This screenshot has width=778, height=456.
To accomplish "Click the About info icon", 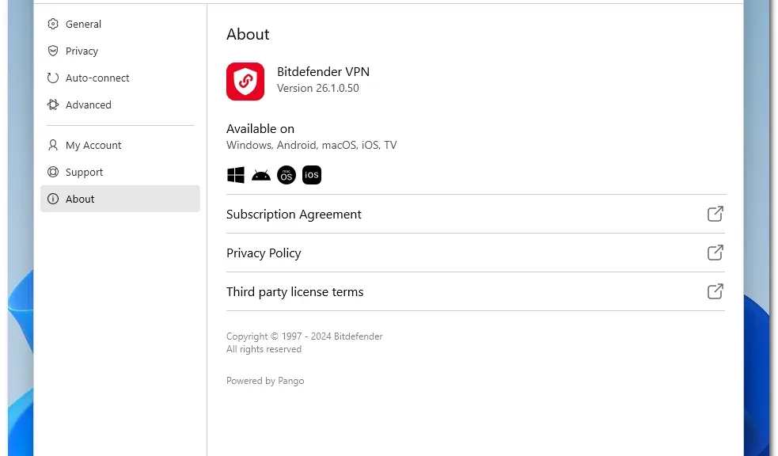I will point(53,199).
